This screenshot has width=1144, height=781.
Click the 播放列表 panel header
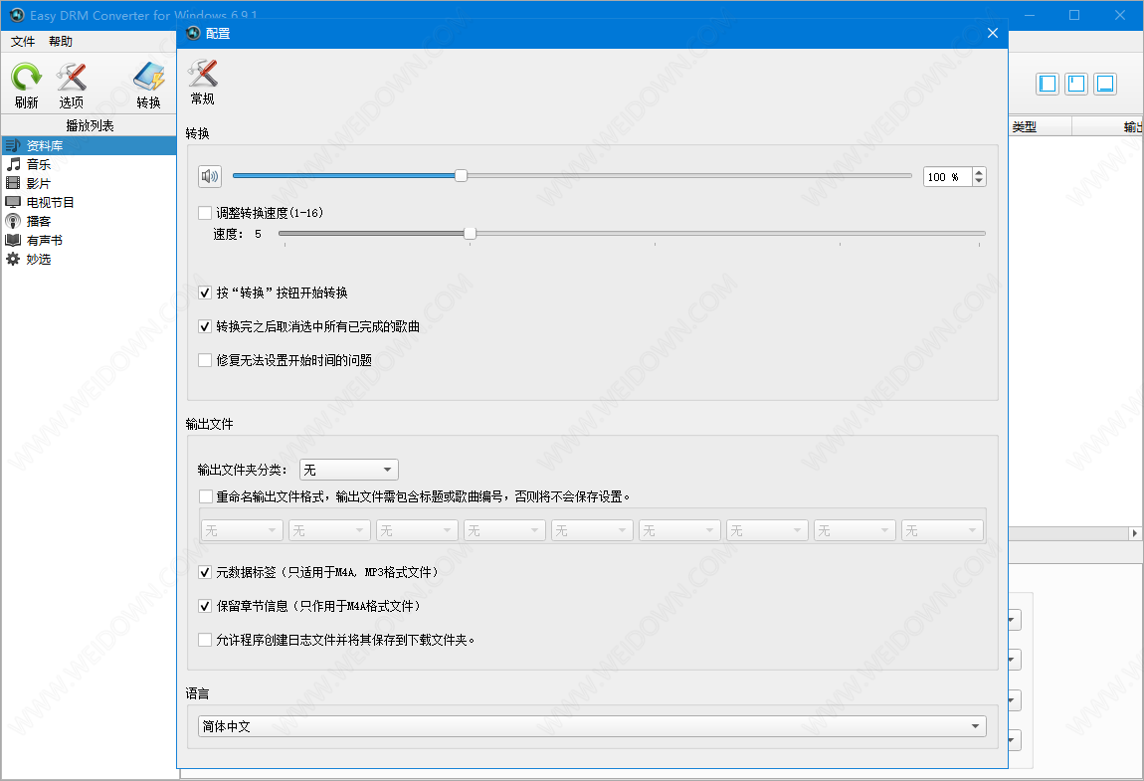click(x=89, y=125)
